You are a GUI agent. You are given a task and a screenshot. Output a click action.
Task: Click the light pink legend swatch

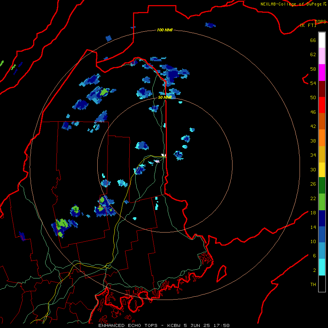[x=322, y=56]
